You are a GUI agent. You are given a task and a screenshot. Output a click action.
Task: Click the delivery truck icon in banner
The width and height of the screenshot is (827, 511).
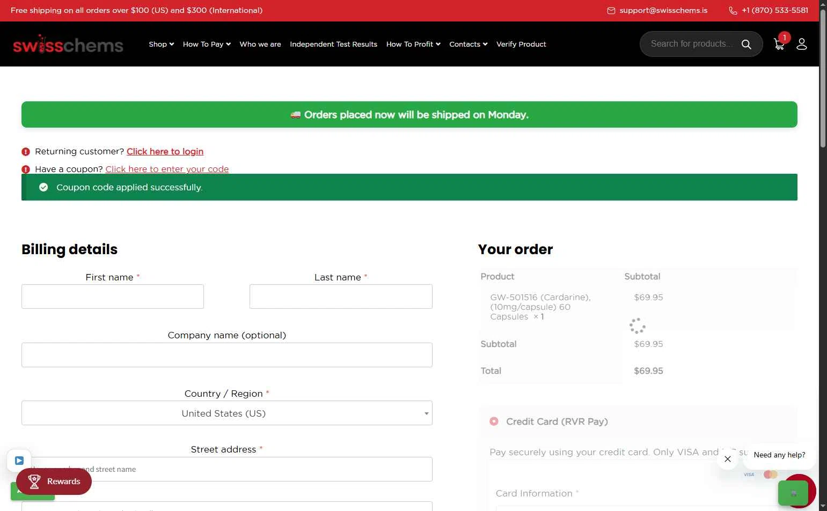(296, 115)
